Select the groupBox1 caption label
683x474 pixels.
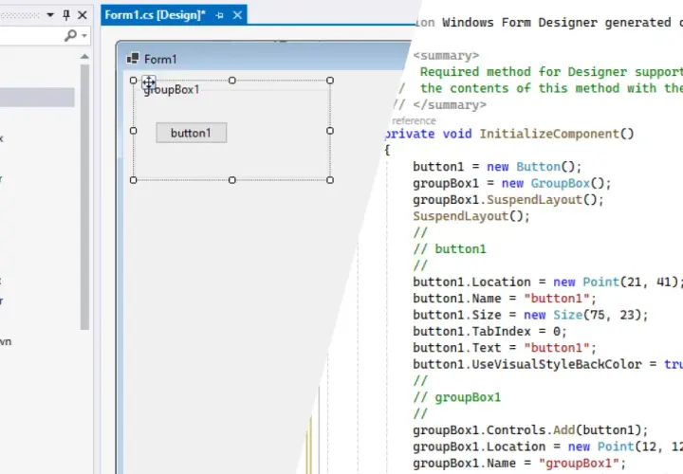[172, 90]
